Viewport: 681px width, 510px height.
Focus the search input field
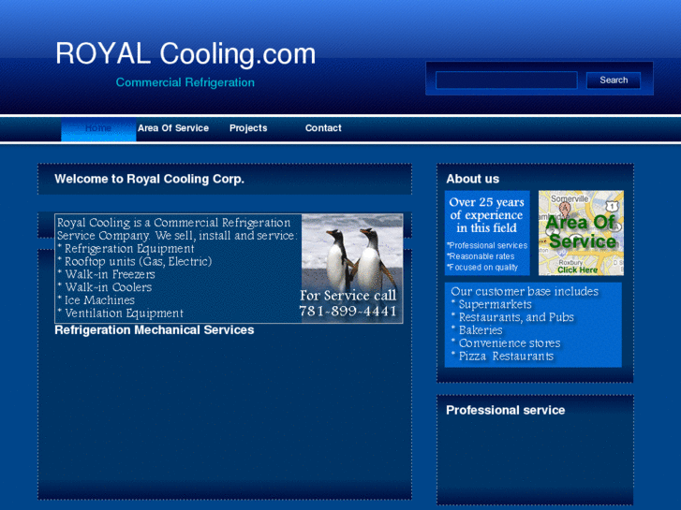click(507, 80)
